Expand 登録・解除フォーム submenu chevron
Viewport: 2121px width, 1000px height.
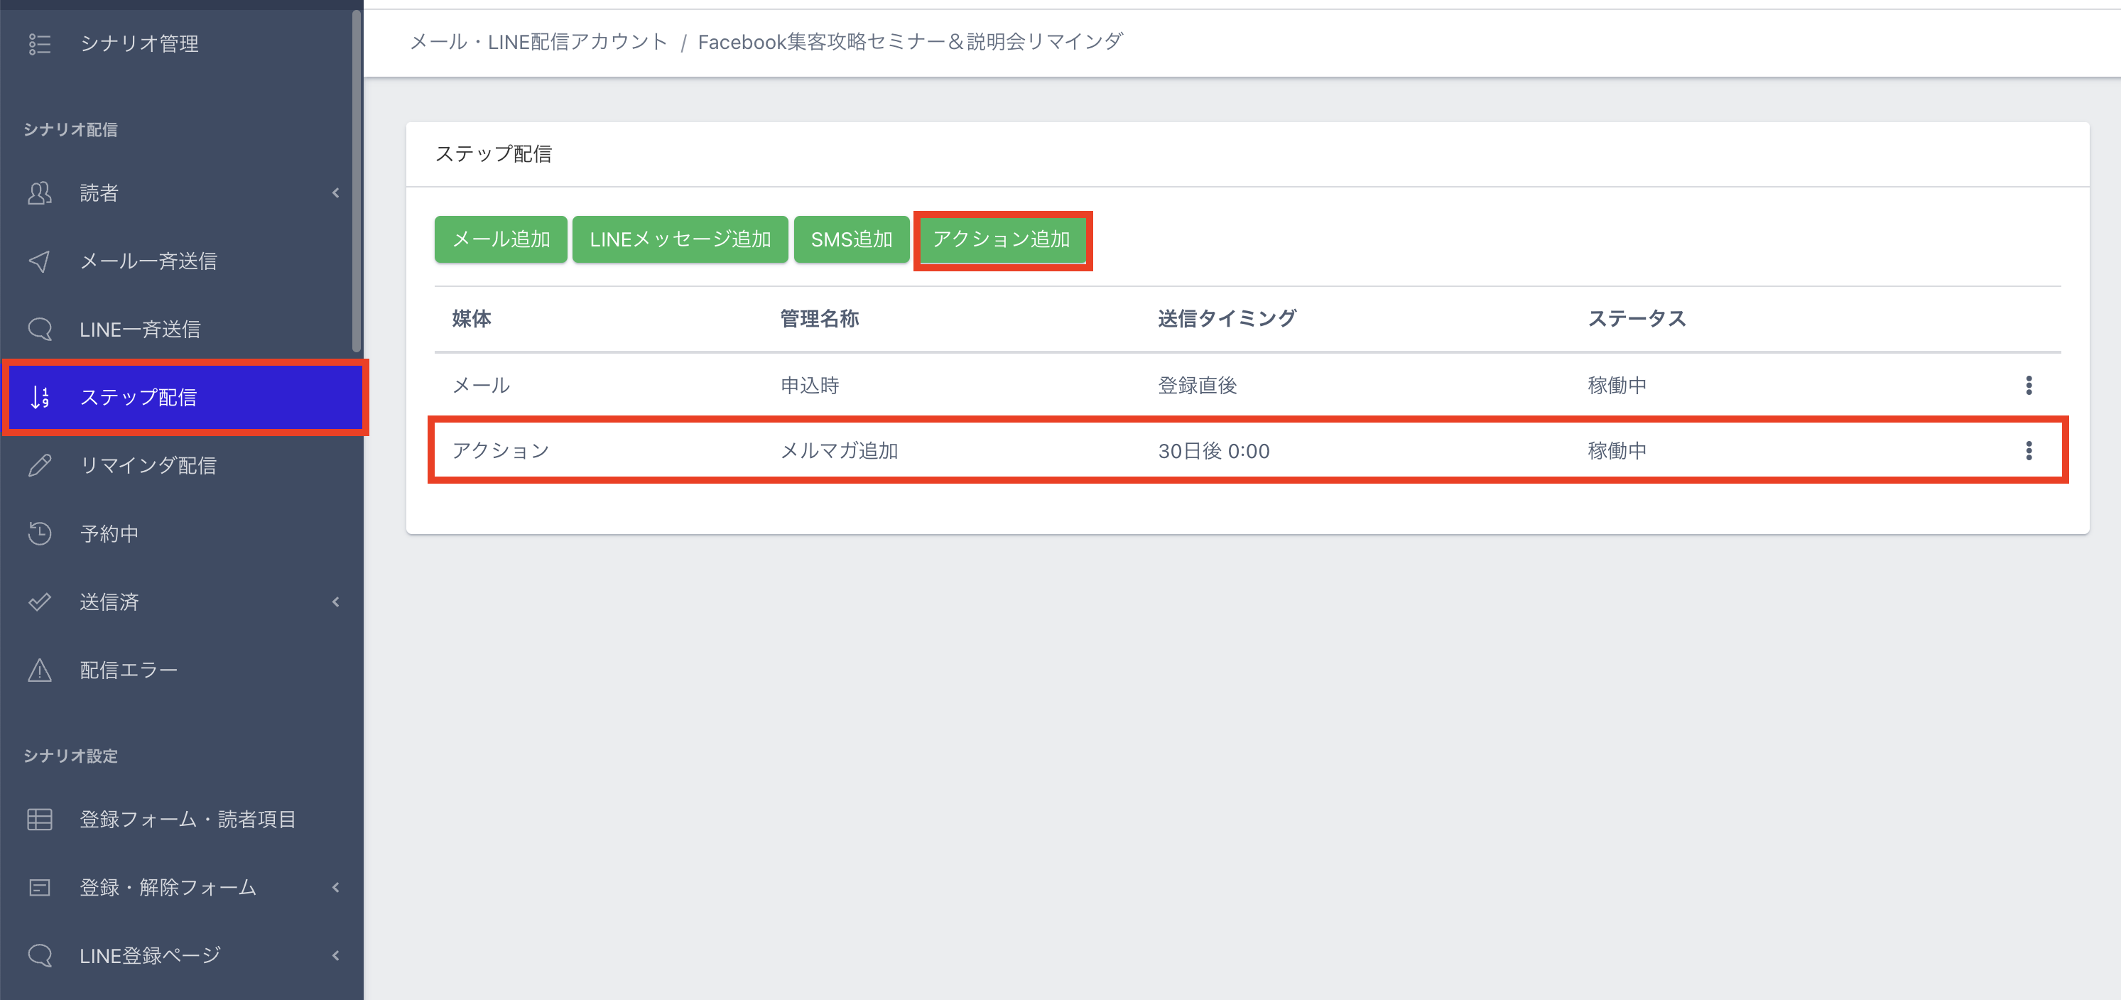(x=336, y=887)
